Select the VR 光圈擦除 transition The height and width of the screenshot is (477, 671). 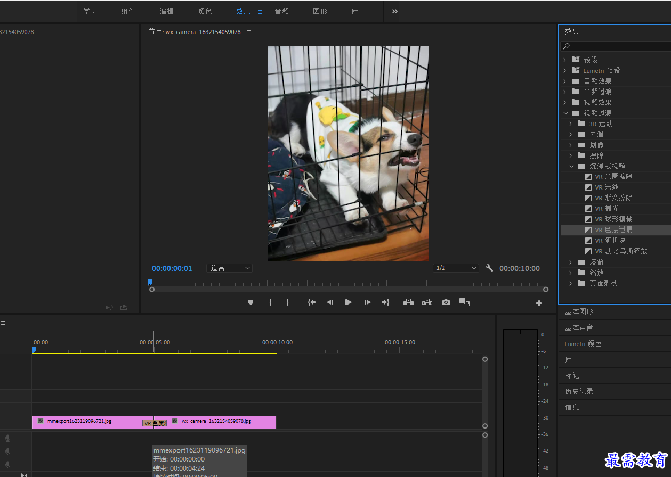613,176
